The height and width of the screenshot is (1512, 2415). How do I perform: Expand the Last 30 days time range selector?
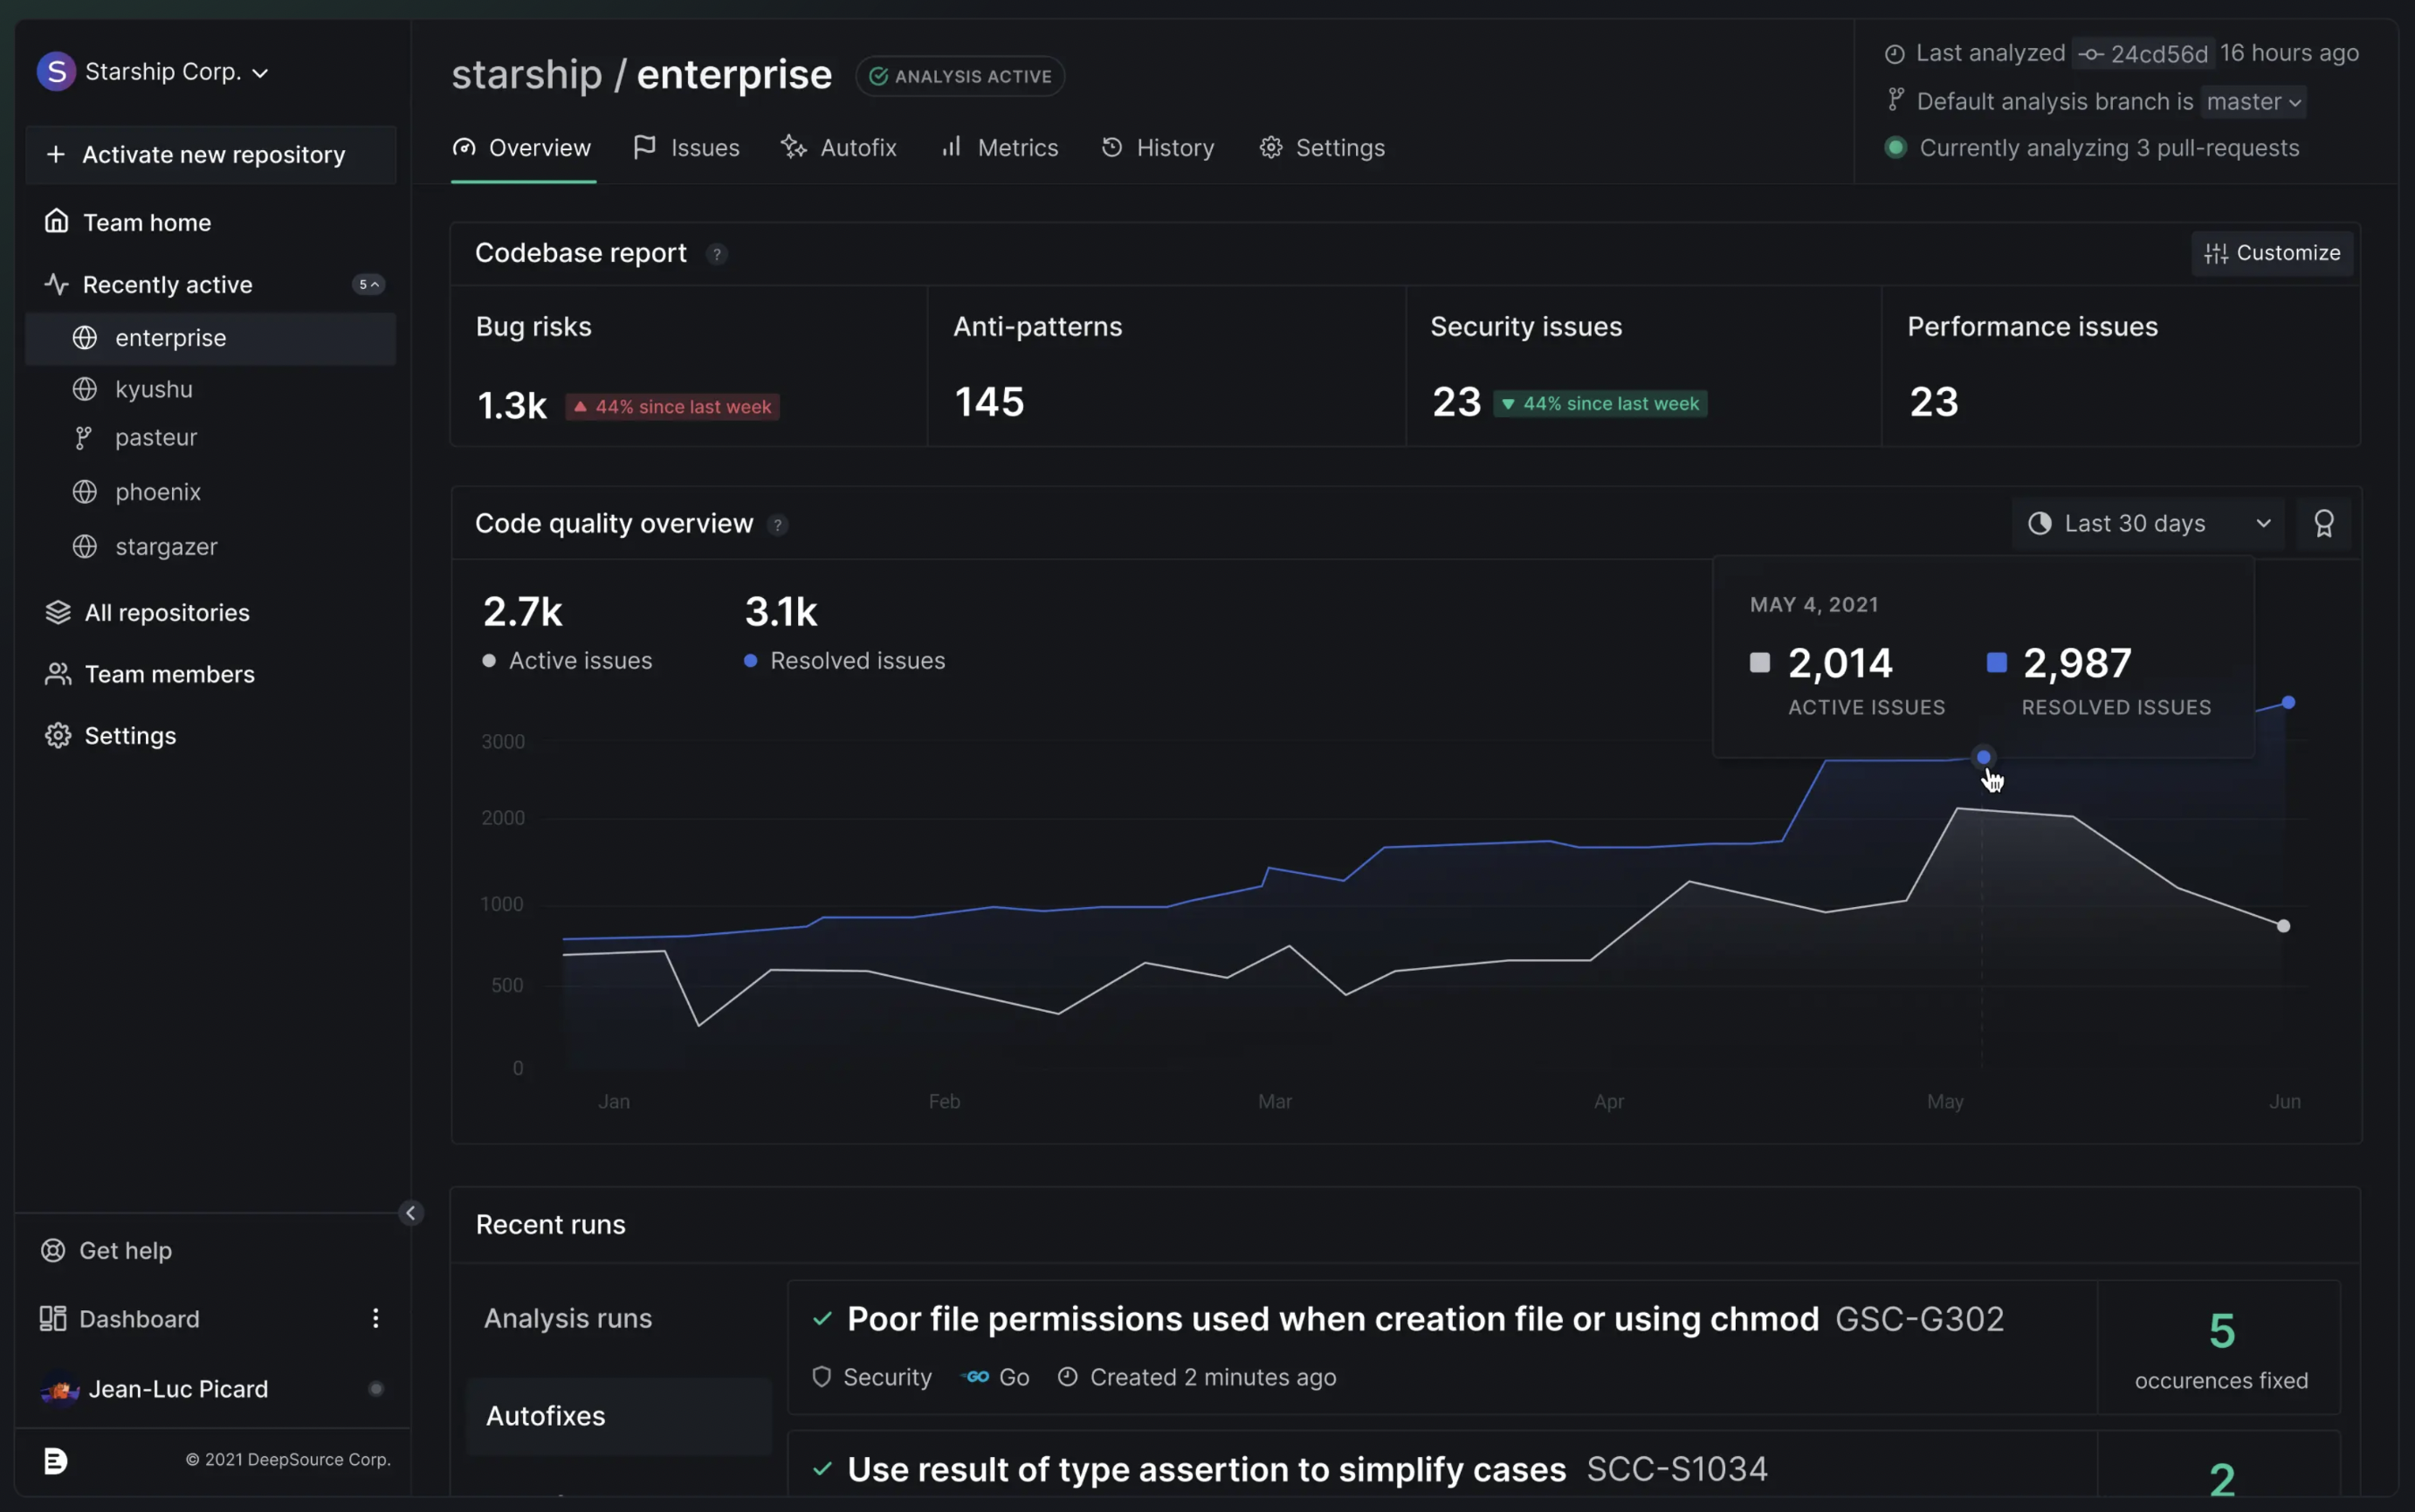point(2148,523)
